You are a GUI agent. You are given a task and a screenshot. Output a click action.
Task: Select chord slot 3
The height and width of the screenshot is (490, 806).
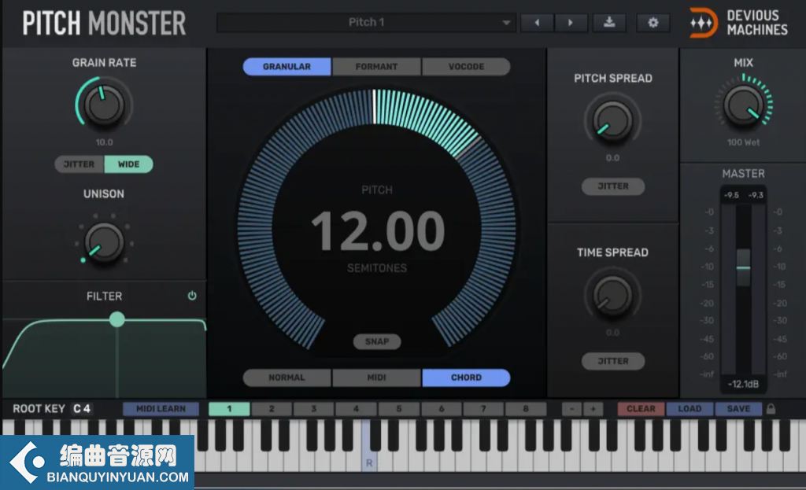313,409
